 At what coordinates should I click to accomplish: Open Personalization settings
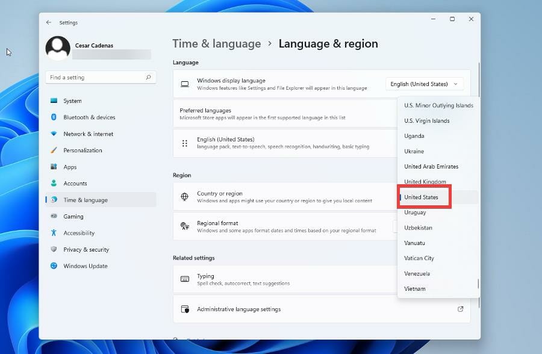click(x=101, y=150)
